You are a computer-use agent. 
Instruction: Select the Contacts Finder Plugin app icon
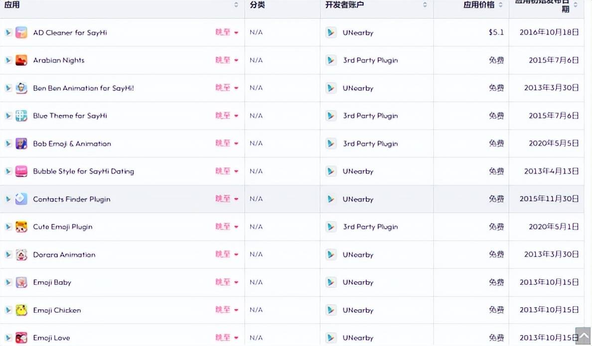click(x=21, y=199)
